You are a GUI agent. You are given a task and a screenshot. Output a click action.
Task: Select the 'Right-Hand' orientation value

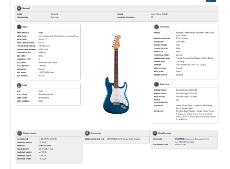tap(55, 17)
